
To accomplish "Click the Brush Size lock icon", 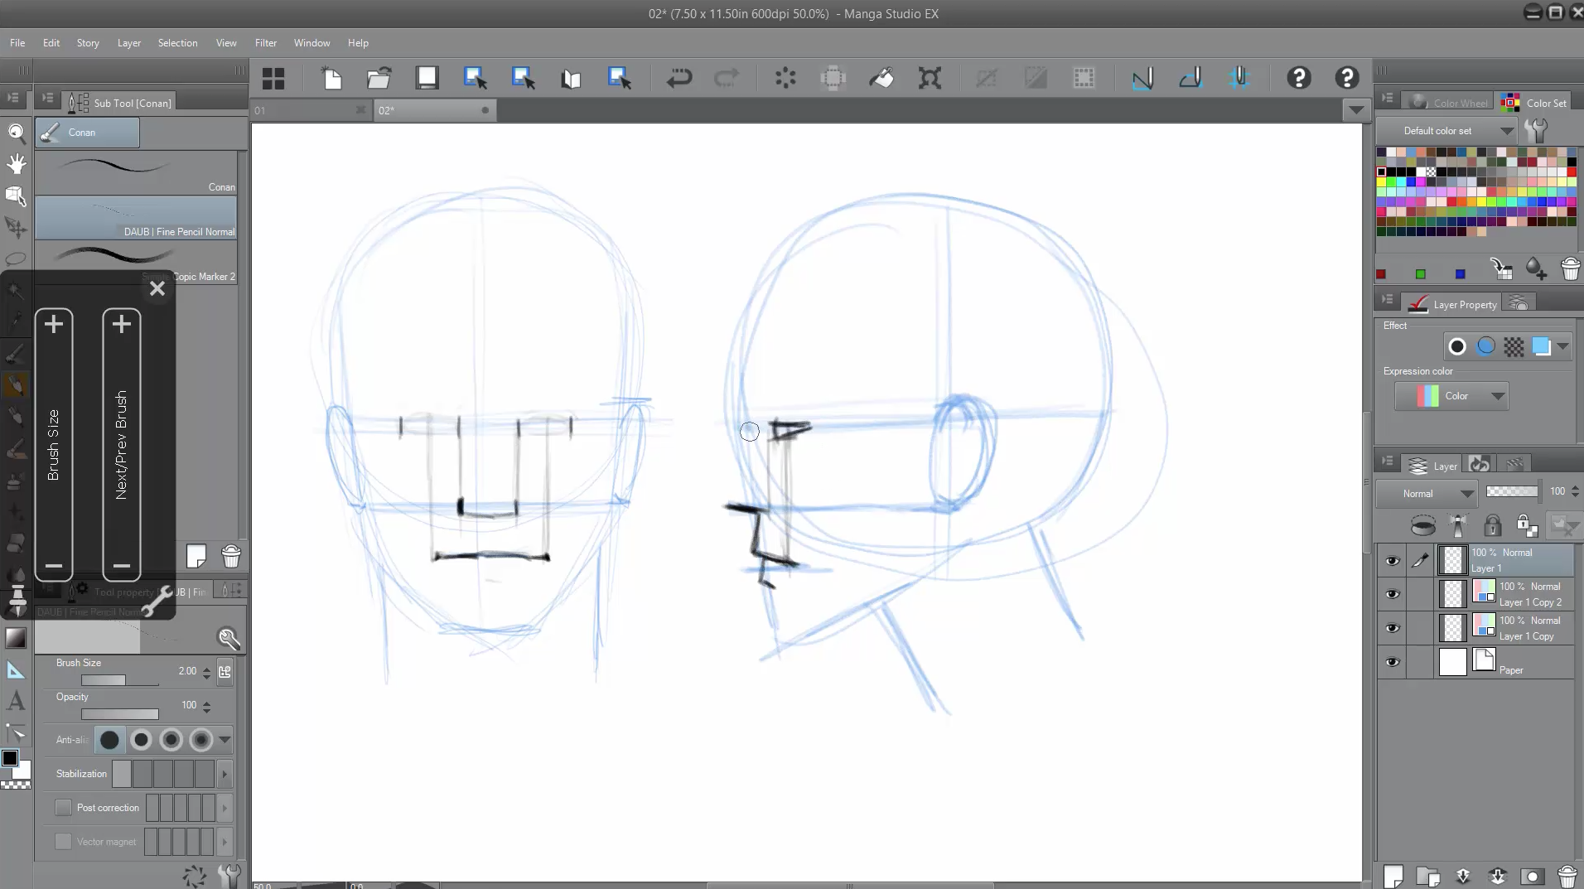I will [x=225, y=671].
